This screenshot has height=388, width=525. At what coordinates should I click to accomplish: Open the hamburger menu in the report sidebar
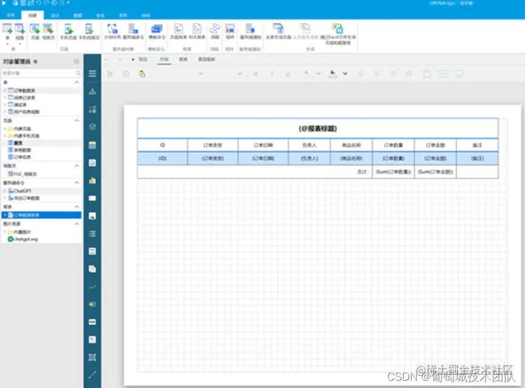[92, 73]
